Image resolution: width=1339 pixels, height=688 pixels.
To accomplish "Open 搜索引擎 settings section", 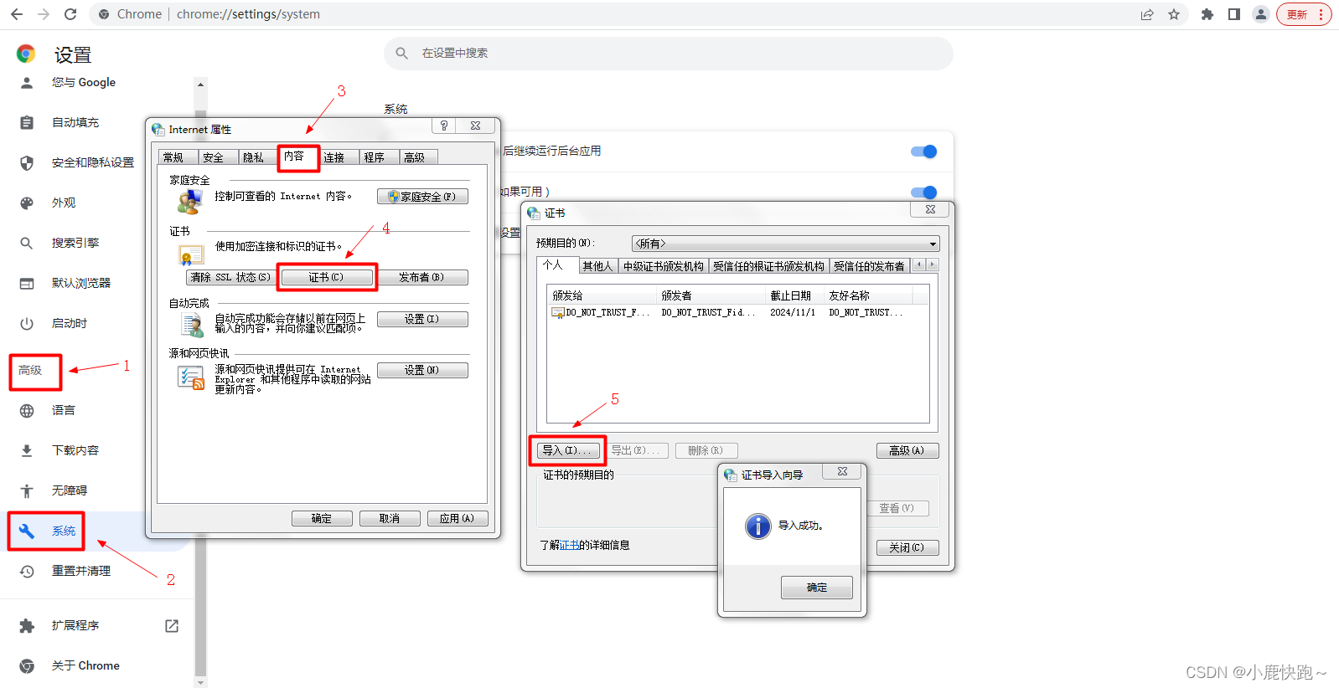I will (x=75, y=243).
